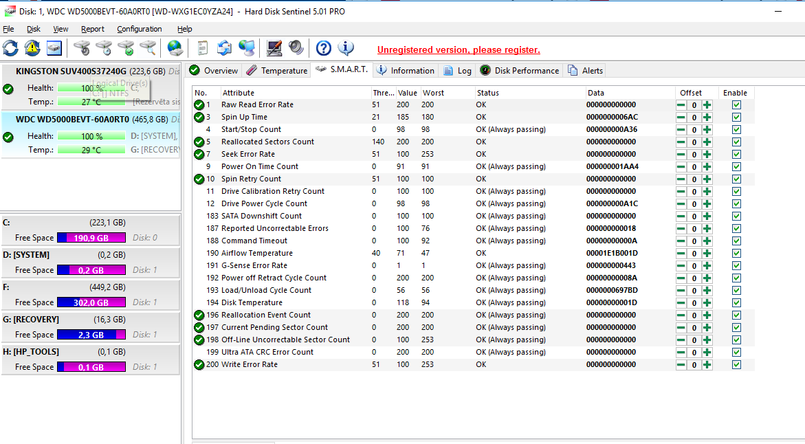Click the blue info bubble About icon
805x444 pixels.
click(346, 47)
